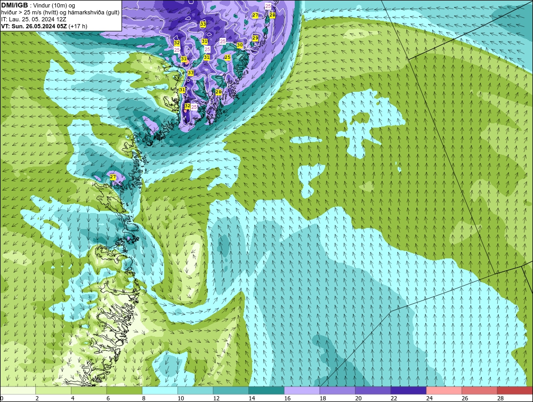Image resolution: width=533 pixels, height=402 pixels.
Task: Click the legend scale value 20
Action: pyautogui.click(x=358, y=398)
